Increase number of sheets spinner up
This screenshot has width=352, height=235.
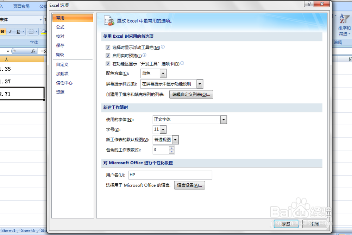pyautogui.click(x=171, y=148)
